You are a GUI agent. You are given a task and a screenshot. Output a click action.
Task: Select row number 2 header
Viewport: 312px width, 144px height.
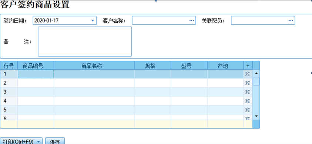(9, 83)
